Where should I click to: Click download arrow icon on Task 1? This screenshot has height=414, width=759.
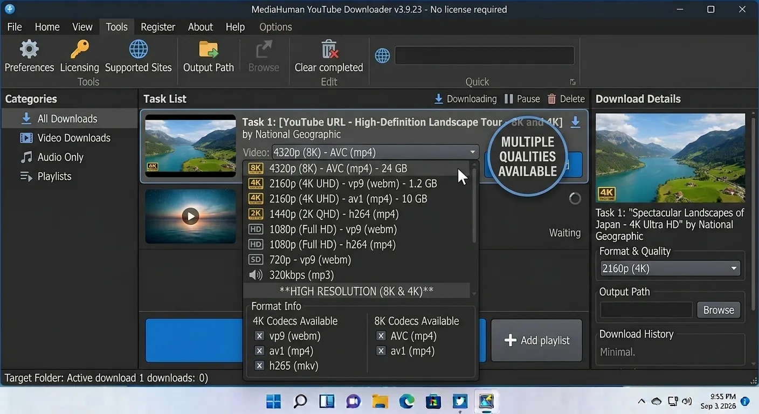coord(575,122)
